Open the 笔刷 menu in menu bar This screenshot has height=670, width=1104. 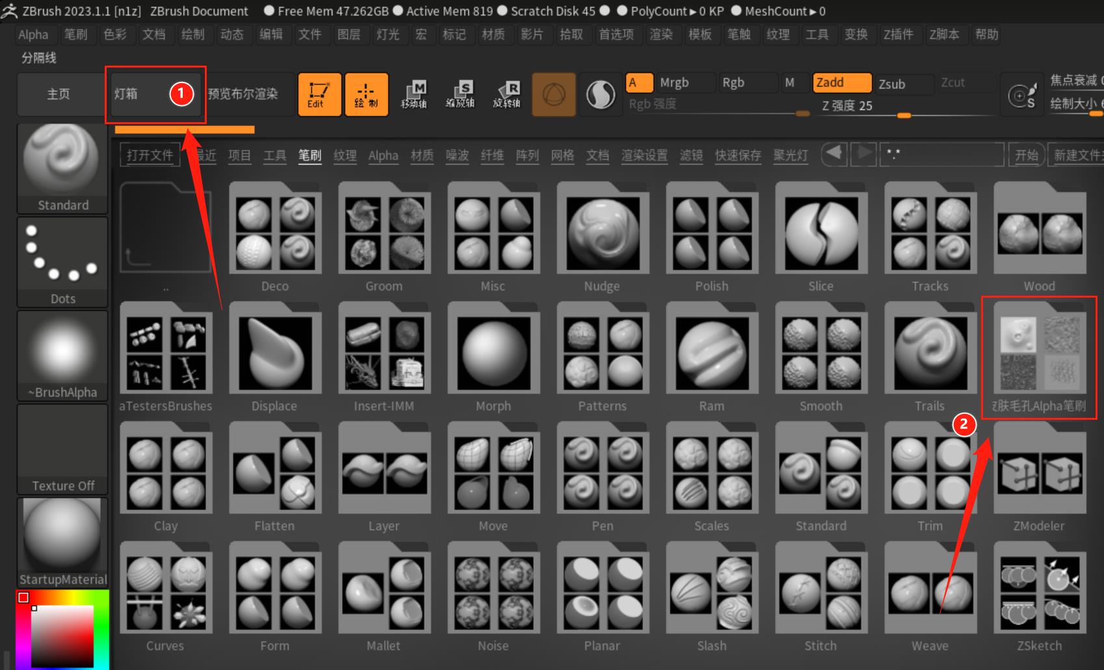pyautogui.click(x=76, y=34)
